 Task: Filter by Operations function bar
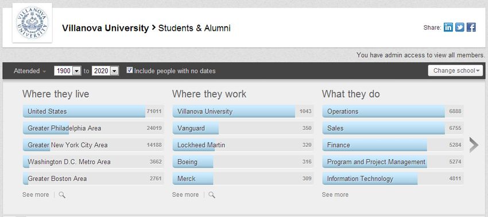click(393, 111)
